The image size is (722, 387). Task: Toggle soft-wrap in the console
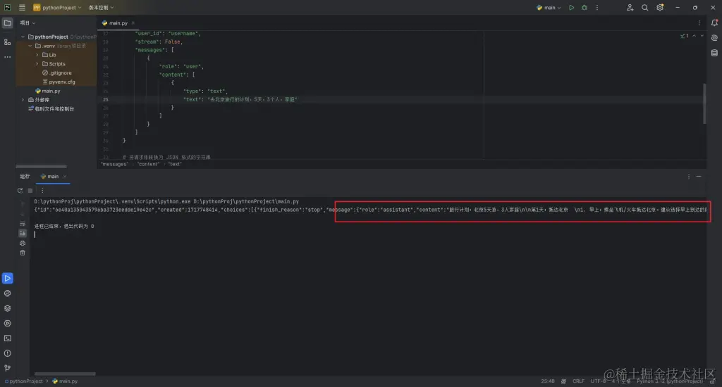(x=22, y=223)
